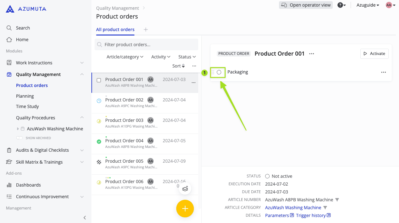Collapse the Quality Management section

tap(82, 74)
